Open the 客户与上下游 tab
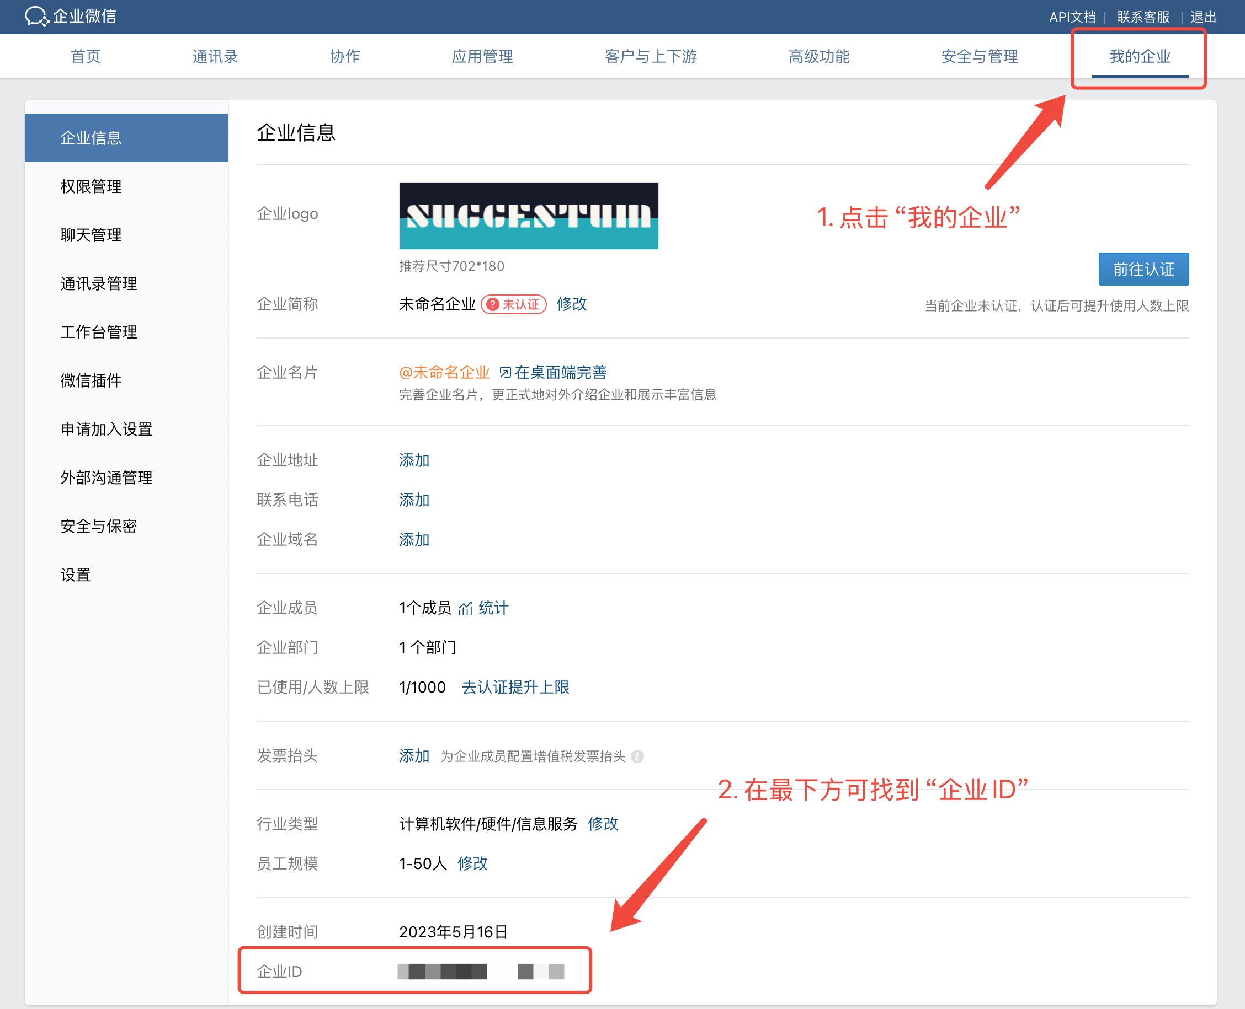1245x1009 pixels. pos(651,56)
